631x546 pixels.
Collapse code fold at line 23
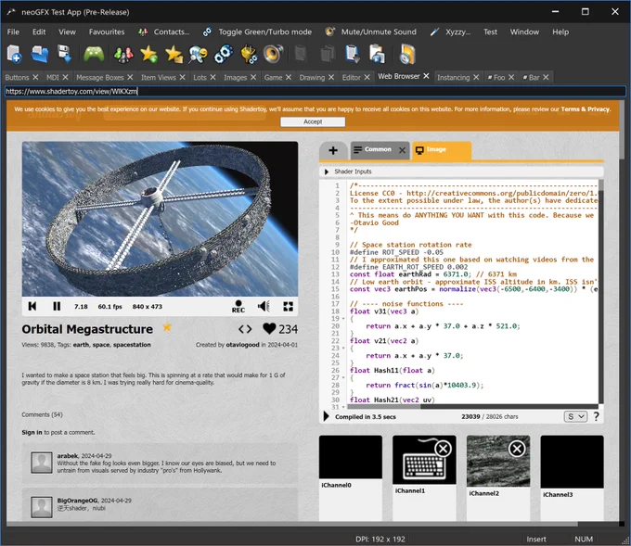coord(343,349)
